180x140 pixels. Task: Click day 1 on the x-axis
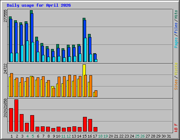point(12,136)
